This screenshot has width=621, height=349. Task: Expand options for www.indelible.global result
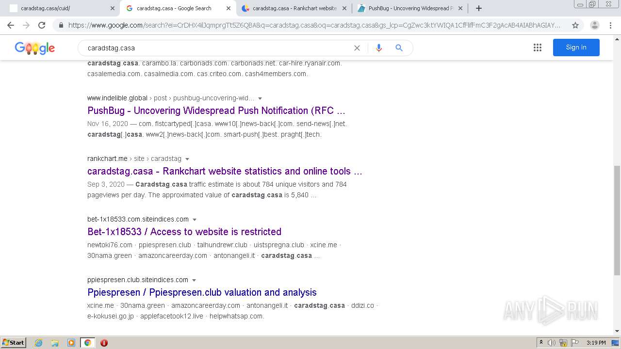click(x=260, y=98)
